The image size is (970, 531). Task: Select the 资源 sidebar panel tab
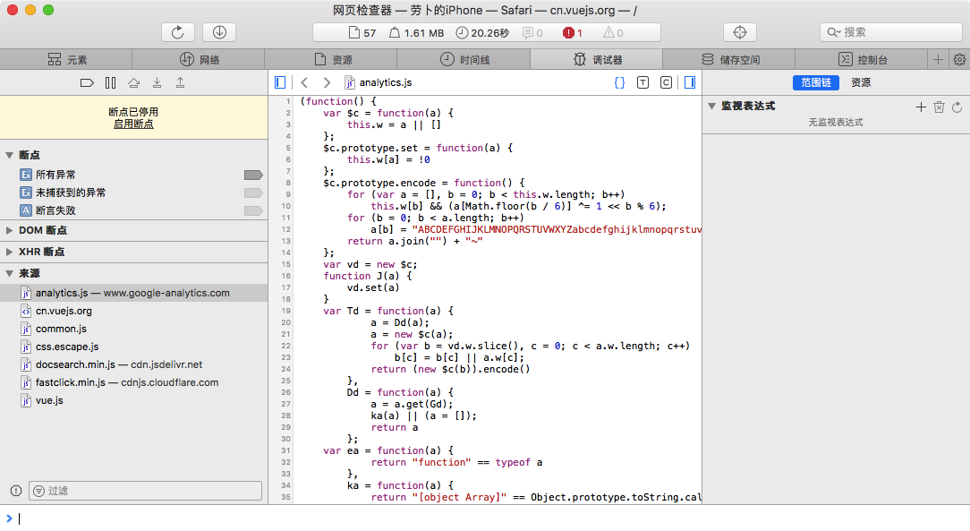tap(861, 83)
